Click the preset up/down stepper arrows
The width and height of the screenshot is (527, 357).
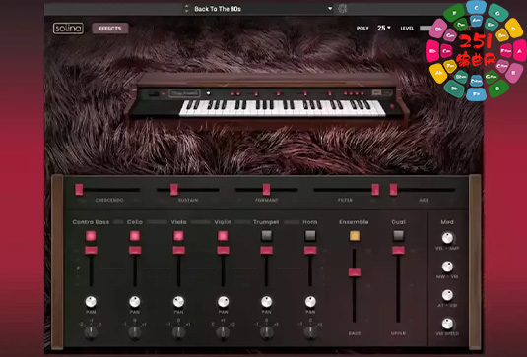(x=186, y=9)
